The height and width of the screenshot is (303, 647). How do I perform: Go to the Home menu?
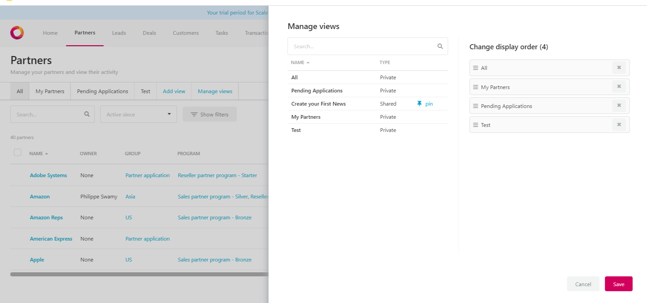pyautogui.click(x=50, y=33)
